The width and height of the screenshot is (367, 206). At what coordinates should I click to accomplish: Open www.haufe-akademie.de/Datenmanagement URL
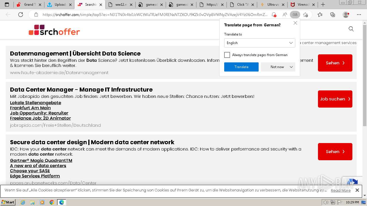coord(59,73)
